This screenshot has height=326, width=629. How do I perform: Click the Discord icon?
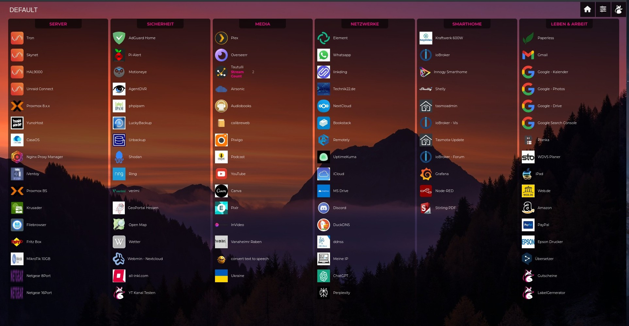[x=323, y=208]
